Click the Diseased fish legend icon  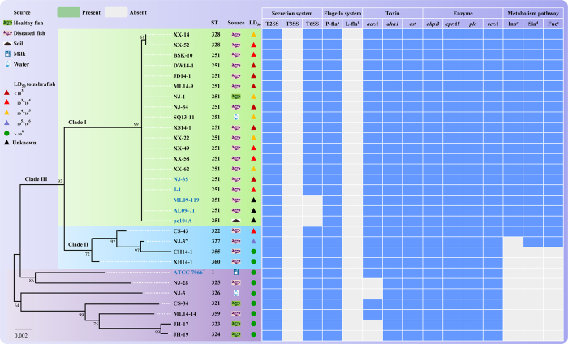click(7, 33)
